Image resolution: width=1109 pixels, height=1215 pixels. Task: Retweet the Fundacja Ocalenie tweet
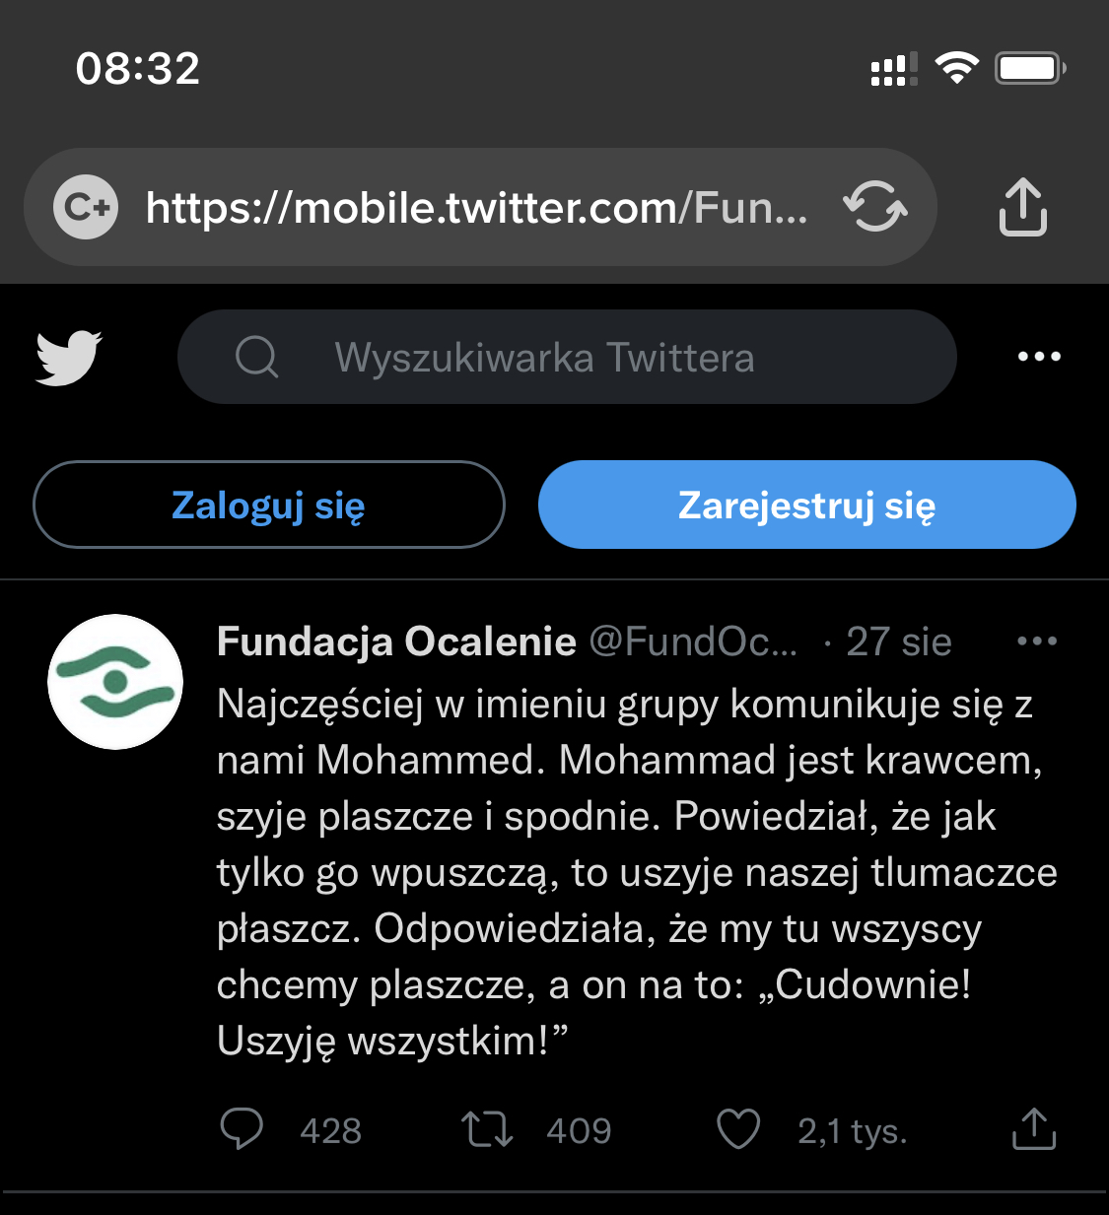click(487, 1129)
